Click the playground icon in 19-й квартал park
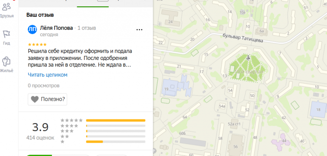The width and height of the screenshot is (327, 156). tap(248, 58)
